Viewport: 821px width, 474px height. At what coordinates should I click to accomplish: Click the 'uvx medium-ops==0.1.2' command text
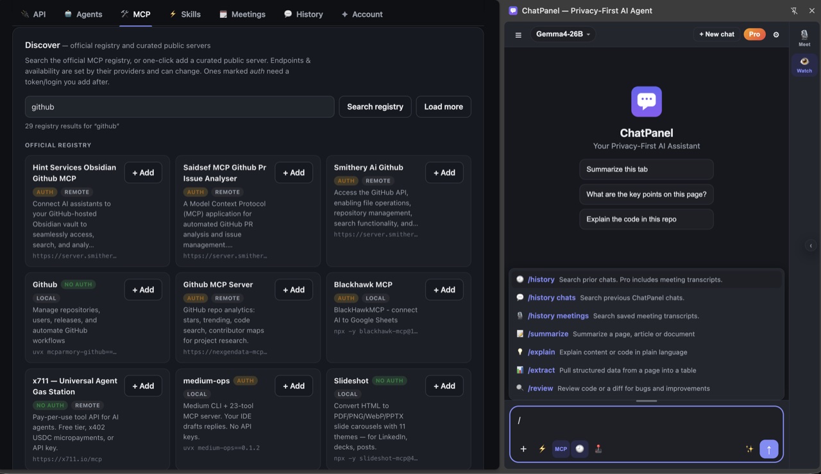click(221, 448)
